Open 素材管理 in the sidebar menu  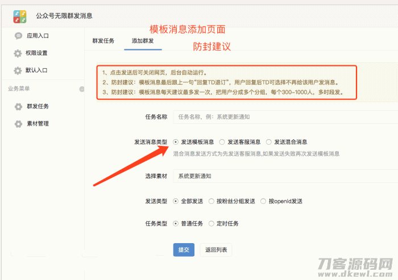pos(38,124)
